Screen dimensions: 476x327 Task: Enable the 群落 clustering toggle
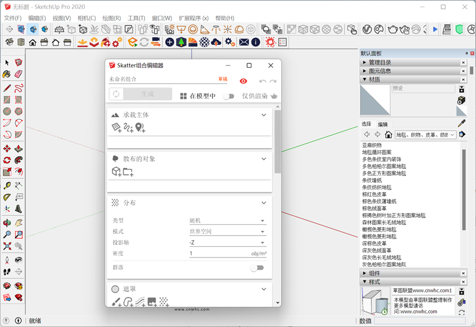(x=256, y=268)
